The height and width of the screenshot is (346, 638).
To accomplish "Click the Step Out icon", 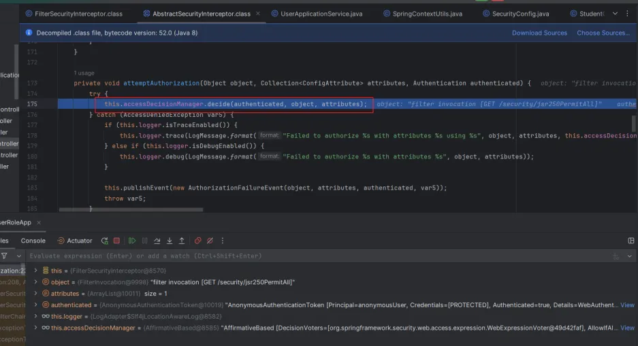I will coord(182,241).
